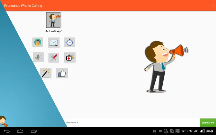Click the ad banner text at bottom
The height and width of the screenshot is (135, 216).
(73, 123)
